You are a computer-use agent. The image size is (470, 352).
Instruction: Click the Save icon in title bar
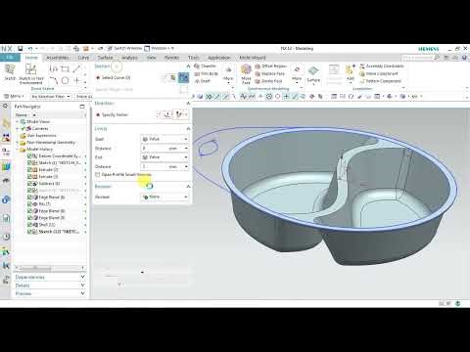pos(21,49)
